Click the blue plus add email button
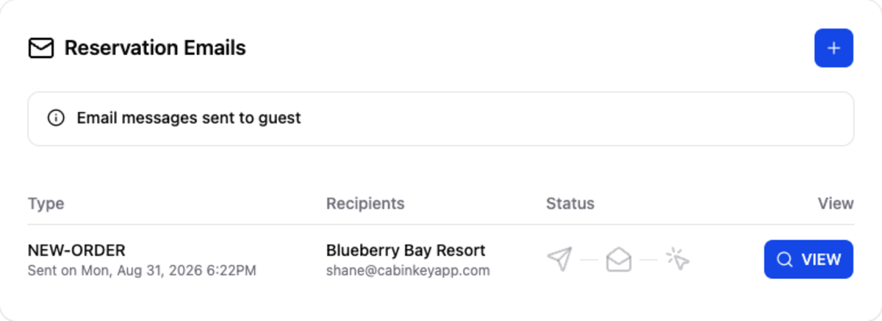The width and height of the screenshot is (882, 321). pyautogui.click(x=833, y=48)
